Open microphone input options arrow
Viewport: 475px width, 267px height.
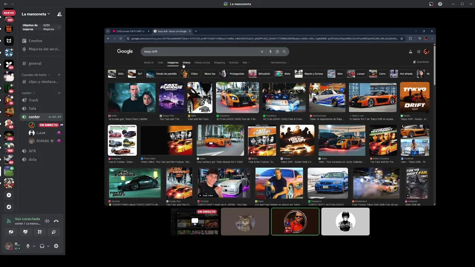click(x=34, y=246)
